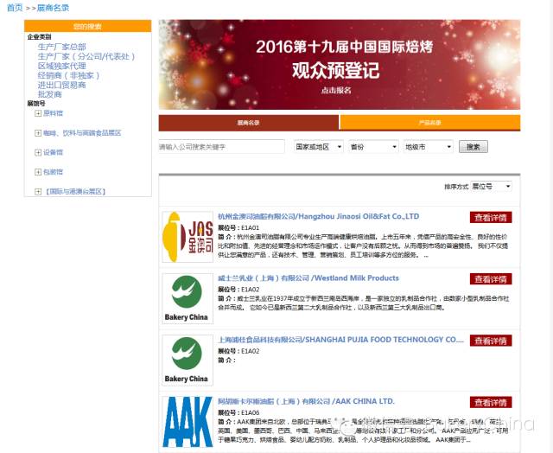The image size is (553, 453).
Task: Open the Hangzhou Jinaosi Oil&Fat company link
Action: (x=319, y=216)
